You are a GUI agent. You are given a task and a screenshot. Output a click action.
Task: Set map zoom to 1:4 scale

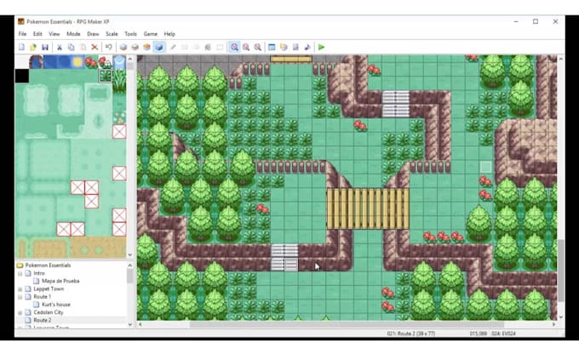pos(258,47)
